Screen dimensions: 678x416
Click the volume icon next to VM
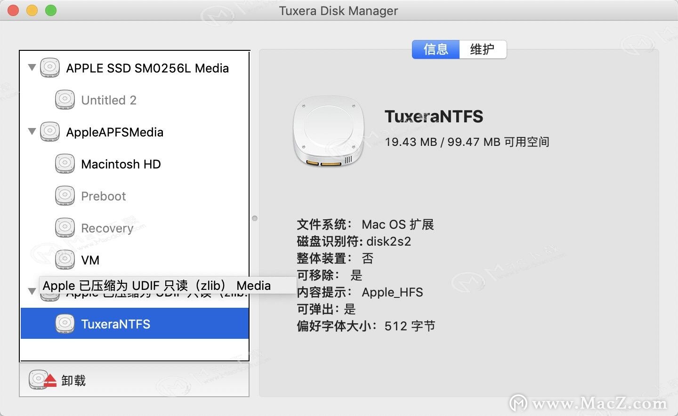[x=65, y=260]
